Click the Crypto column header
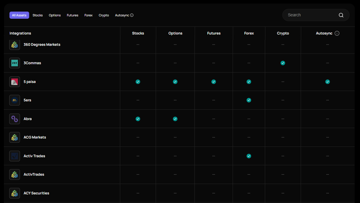Screen dimensions: 360x203 (283, 33)
